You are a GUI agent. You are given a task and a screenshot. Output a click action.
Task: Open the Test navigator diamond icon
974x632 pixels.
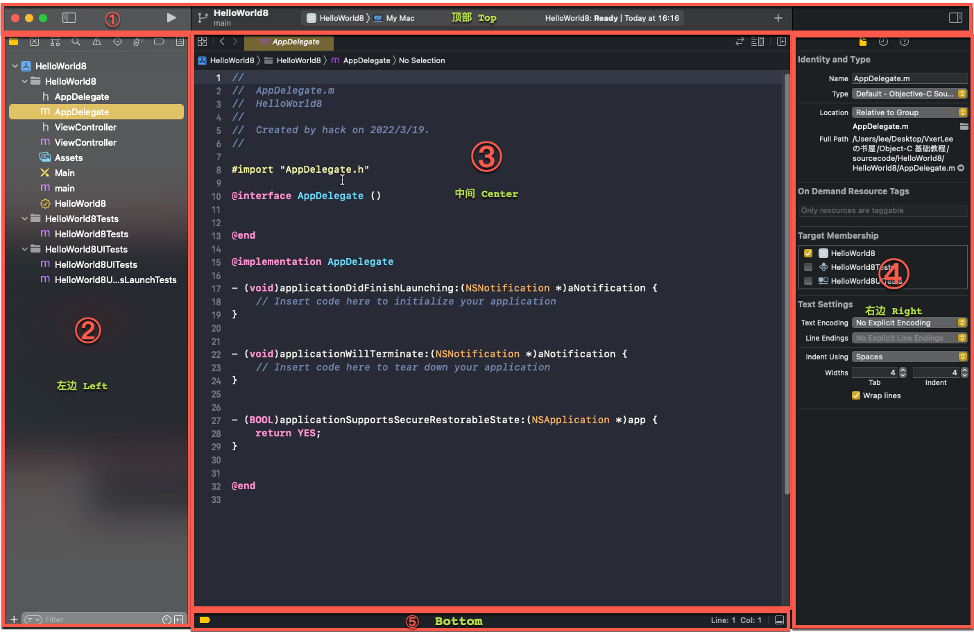click(117, 42)
